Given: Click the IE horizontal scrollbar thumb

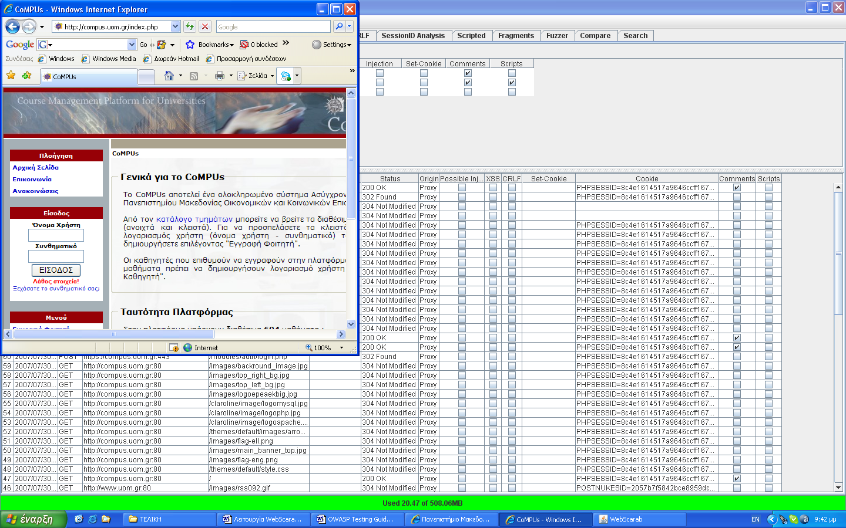Looking at the screenshot, I should point(113,334).
